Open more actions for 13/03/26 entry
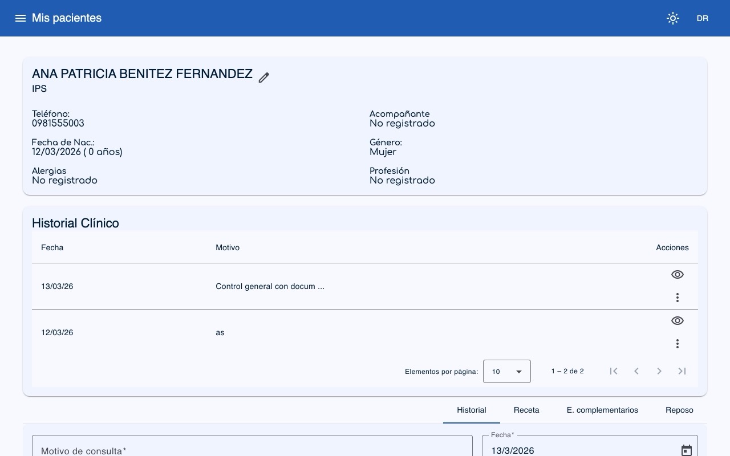The width and height of the screenshot is (730, 456). coord(677,298)
